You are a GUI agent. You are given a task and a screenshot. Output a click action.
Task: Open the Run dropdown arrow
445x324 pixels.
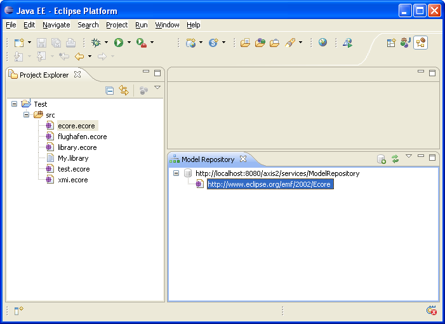pos(129,43)
